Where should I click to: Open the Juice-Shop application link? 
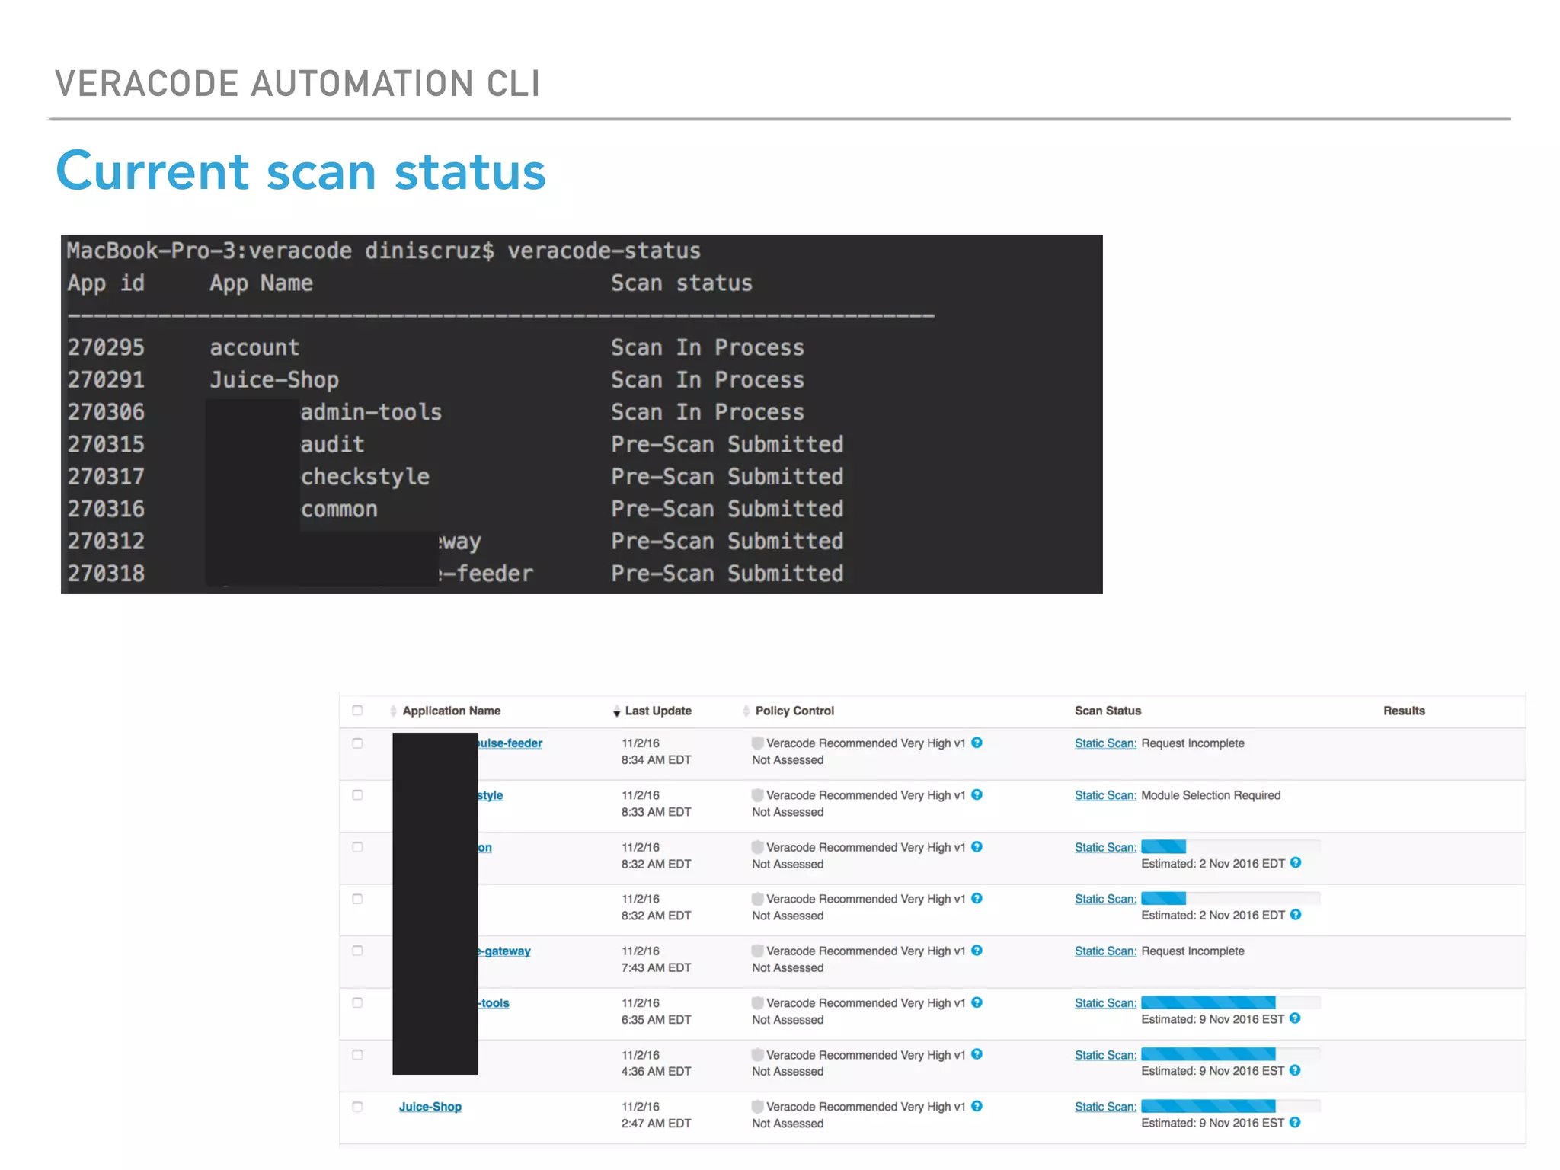[430, 1106]
